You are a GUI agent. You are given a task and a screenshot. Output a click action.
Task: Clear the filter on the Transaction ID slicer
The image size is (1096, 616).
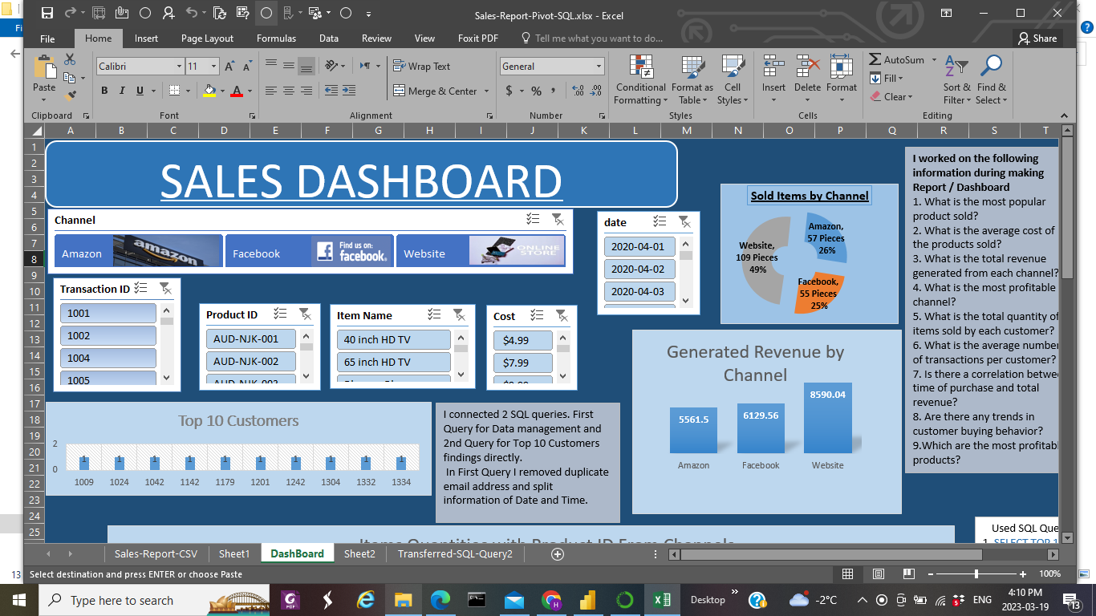[167, 287]
